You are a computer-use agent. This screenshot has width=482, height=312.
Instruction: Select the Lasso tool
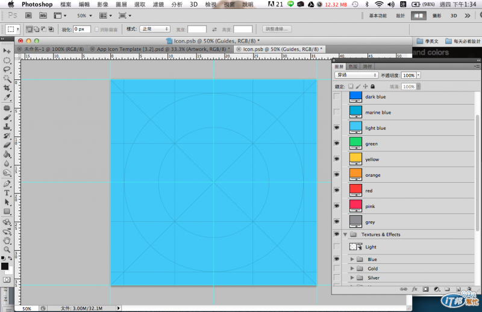click(7, 69)
